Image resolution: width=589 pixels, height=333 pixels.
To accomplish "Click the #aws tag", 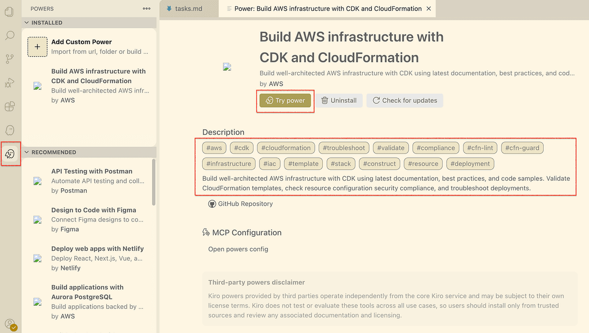I will pyautogui.click(x=214, y=148).
